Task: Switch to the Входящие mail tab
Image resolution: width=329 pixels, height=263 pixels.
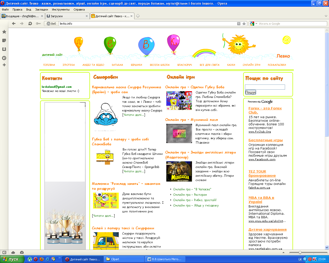Action: [x=22, y=16]
